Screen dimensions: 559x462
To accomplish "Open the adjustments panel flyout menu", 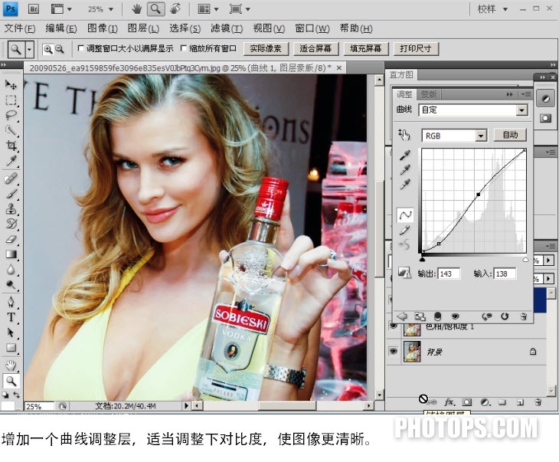I will point(526,94).
